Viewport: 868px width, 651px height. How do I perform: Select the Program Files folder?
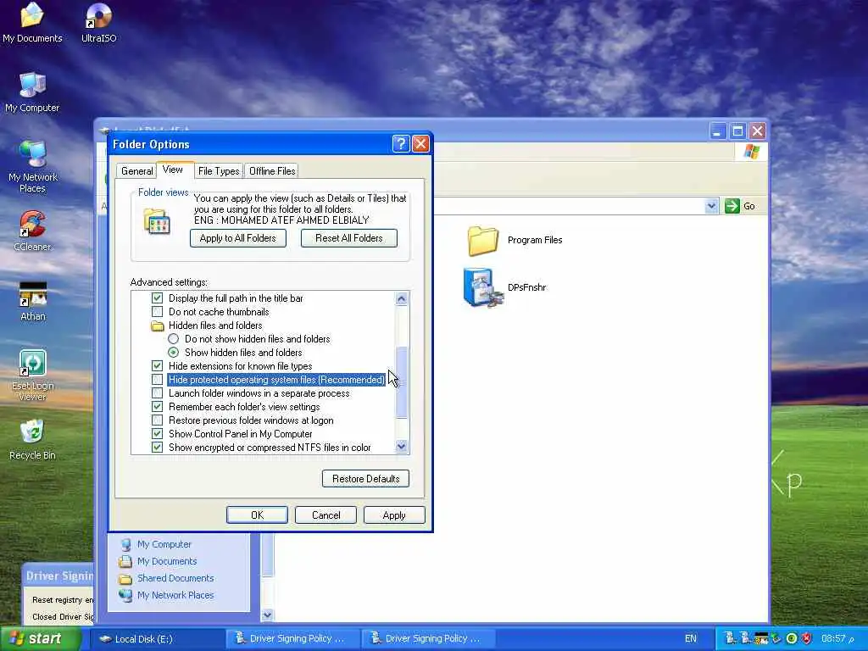515,240
